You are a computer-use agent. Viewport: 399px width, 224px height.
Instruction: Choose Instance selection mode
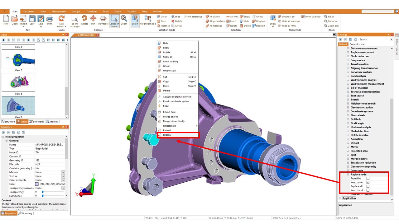click(163, 26)
